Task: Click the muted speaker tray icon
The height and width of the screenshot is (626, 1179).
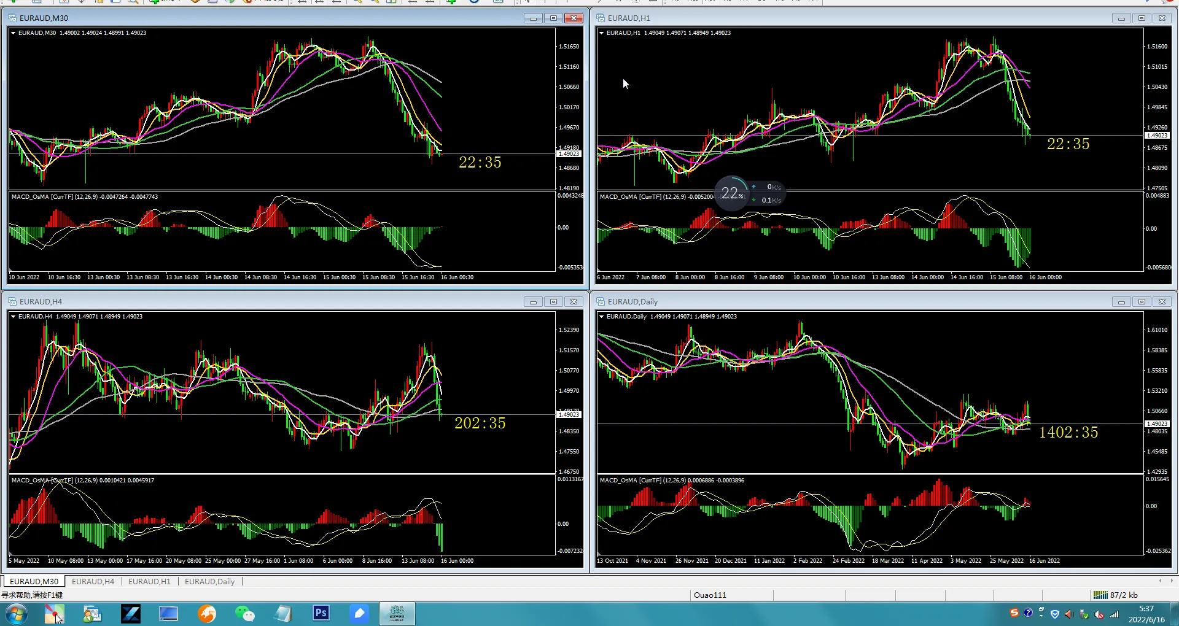Action: point(1099,614)
